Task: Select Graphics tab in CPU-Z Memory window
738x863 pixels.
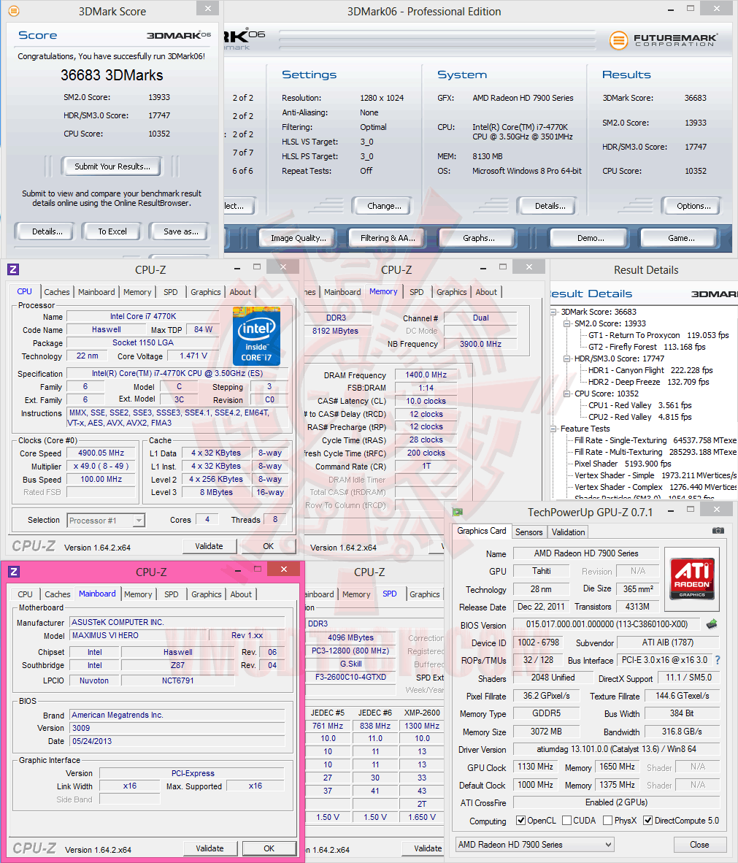Action: pos(451,292)
